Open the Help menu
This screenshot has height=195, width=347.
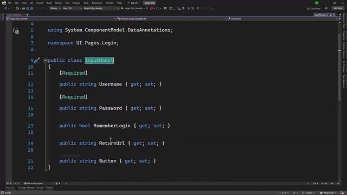[119, 3]
